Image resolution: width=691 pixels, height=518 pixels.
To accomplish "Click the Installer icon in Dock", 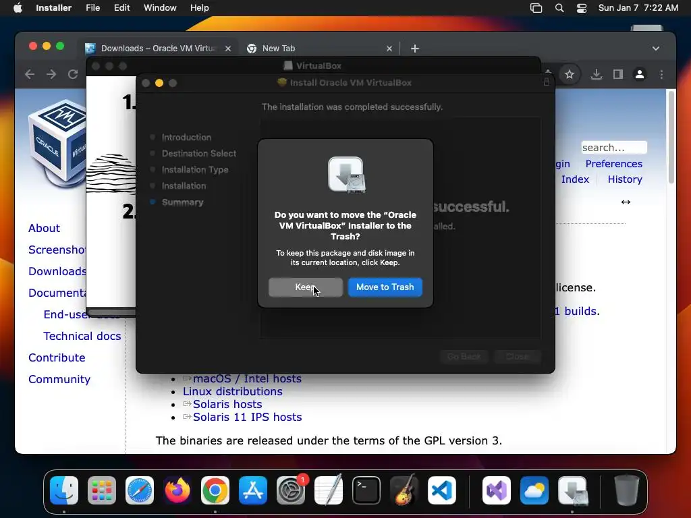I will click(x=572, y=490).
